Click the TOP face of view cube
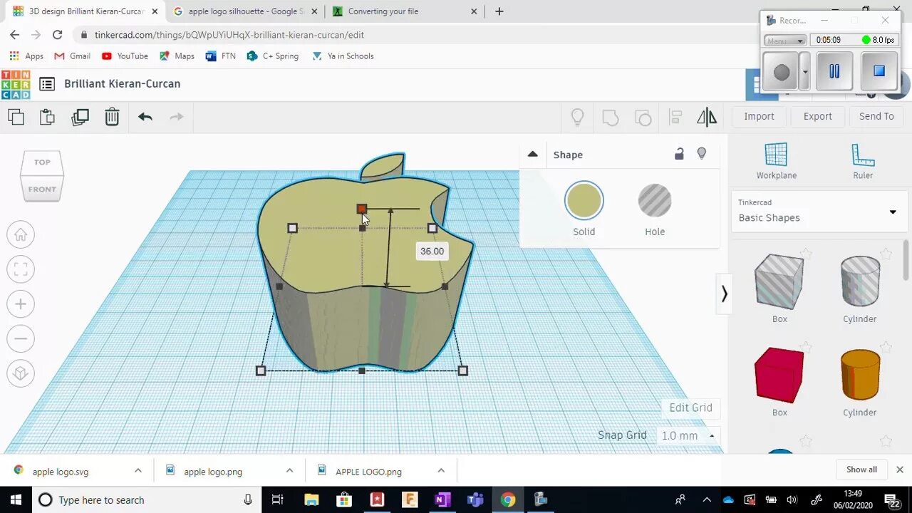 [x=42, y=162]
